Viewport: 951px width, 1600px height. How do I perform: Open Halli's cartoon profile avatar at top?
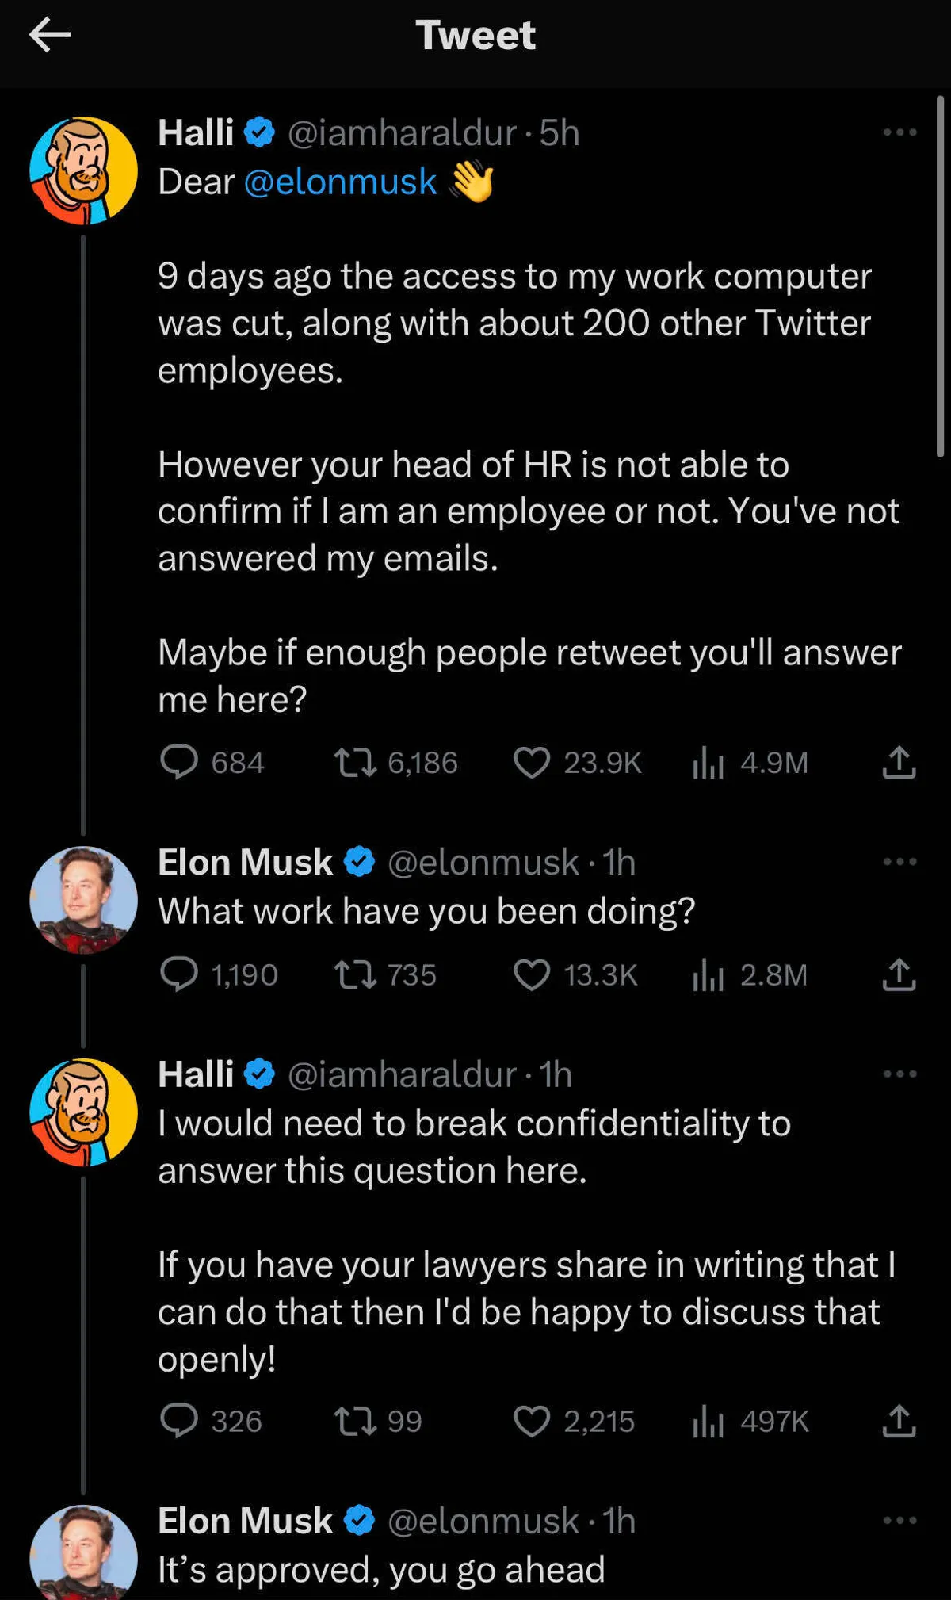[83, 170]
